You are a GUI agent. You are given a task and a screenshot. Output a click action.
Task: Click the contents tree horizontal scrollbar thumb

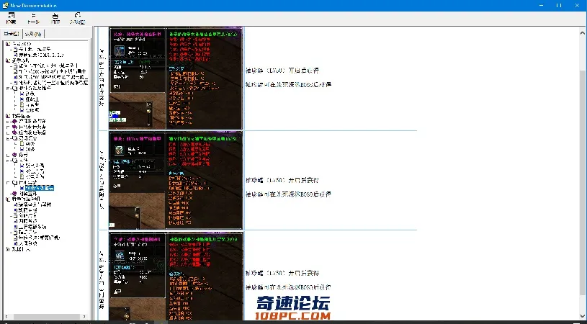click(47, 317)
